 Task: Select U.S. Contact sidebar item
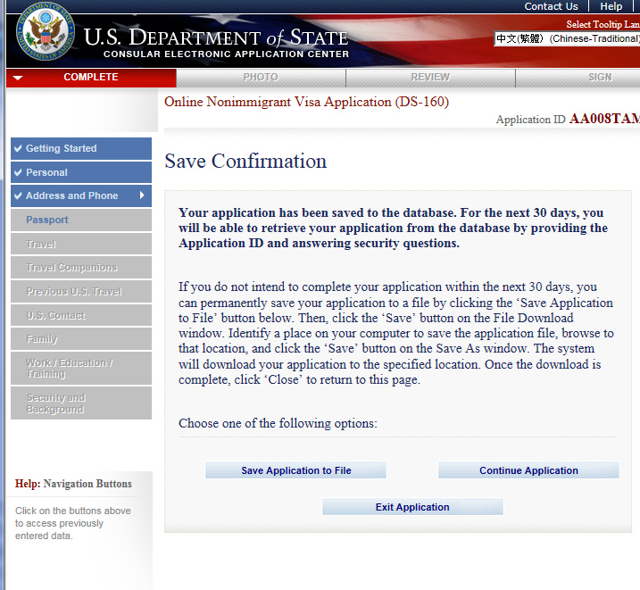81,315
